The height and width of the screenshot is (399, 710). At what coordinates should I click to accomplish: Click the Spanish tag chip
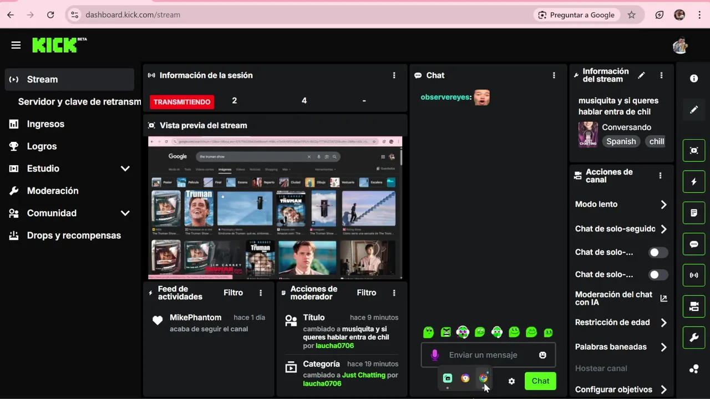point(621,141)
